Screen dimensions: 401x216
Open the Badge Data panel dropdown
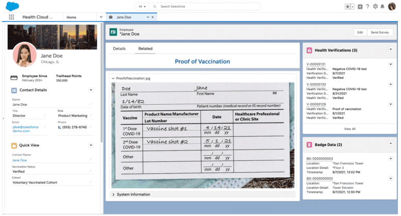pyautogui.click(x=391, y=144)
